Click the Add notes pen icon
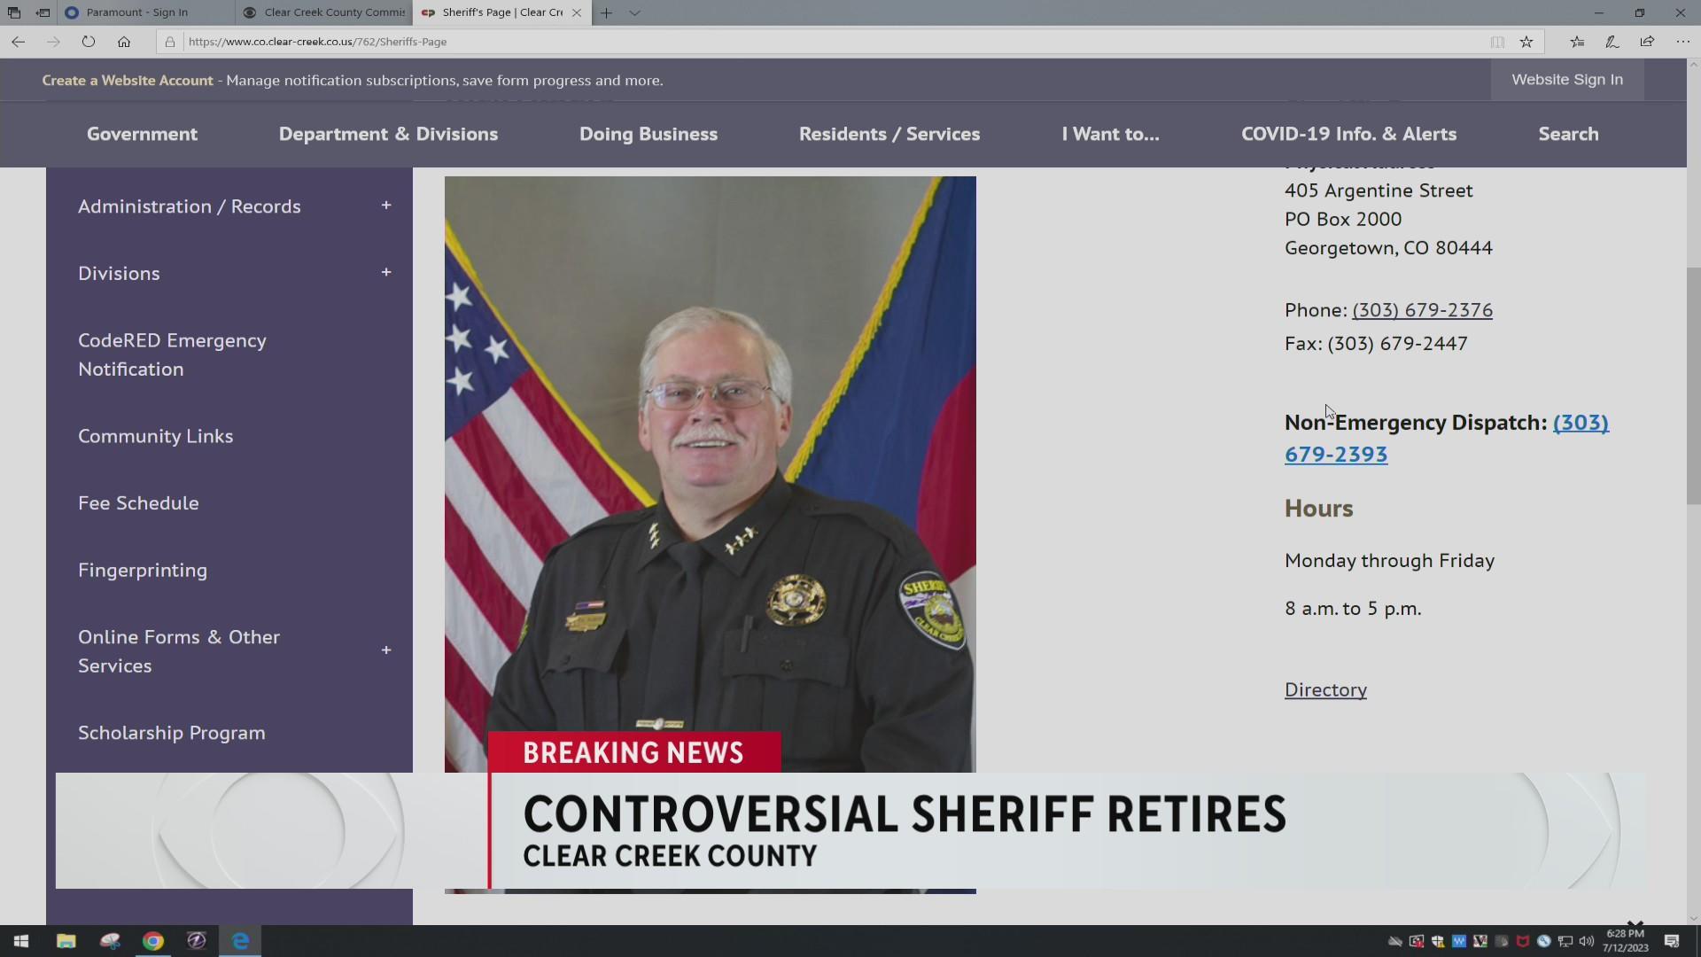This screenshot has height=957, width=1701. 1612,41
